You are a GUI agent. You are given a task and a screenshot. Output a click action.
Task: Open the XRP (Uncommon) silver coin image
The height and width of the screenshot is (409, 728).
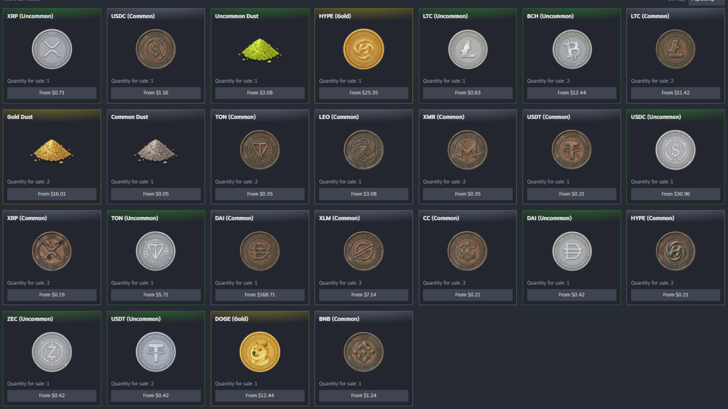52,49
